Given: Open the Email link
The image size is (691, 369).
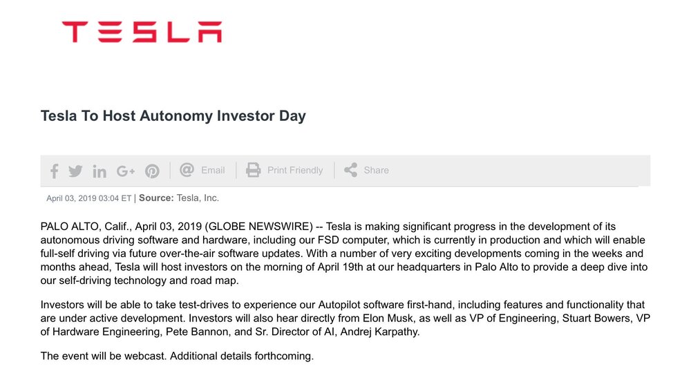Looking at the screenshot, I should (213, 170).
